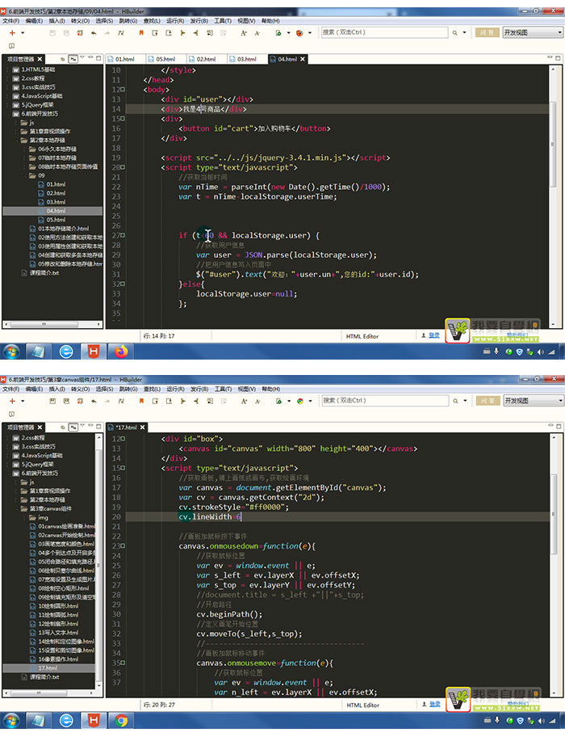Click the format code icon in top window toolbar

click(x=121, y=33)
